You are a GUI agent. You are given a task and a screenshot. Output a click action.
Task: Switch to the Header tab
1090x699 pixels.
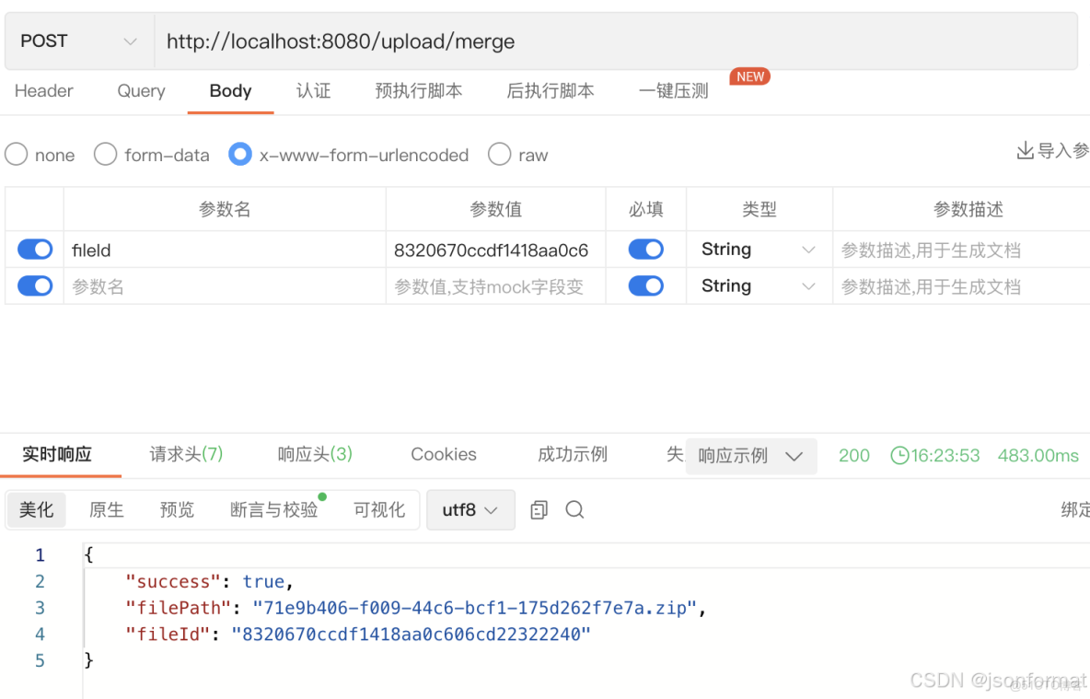click(43, 91)
